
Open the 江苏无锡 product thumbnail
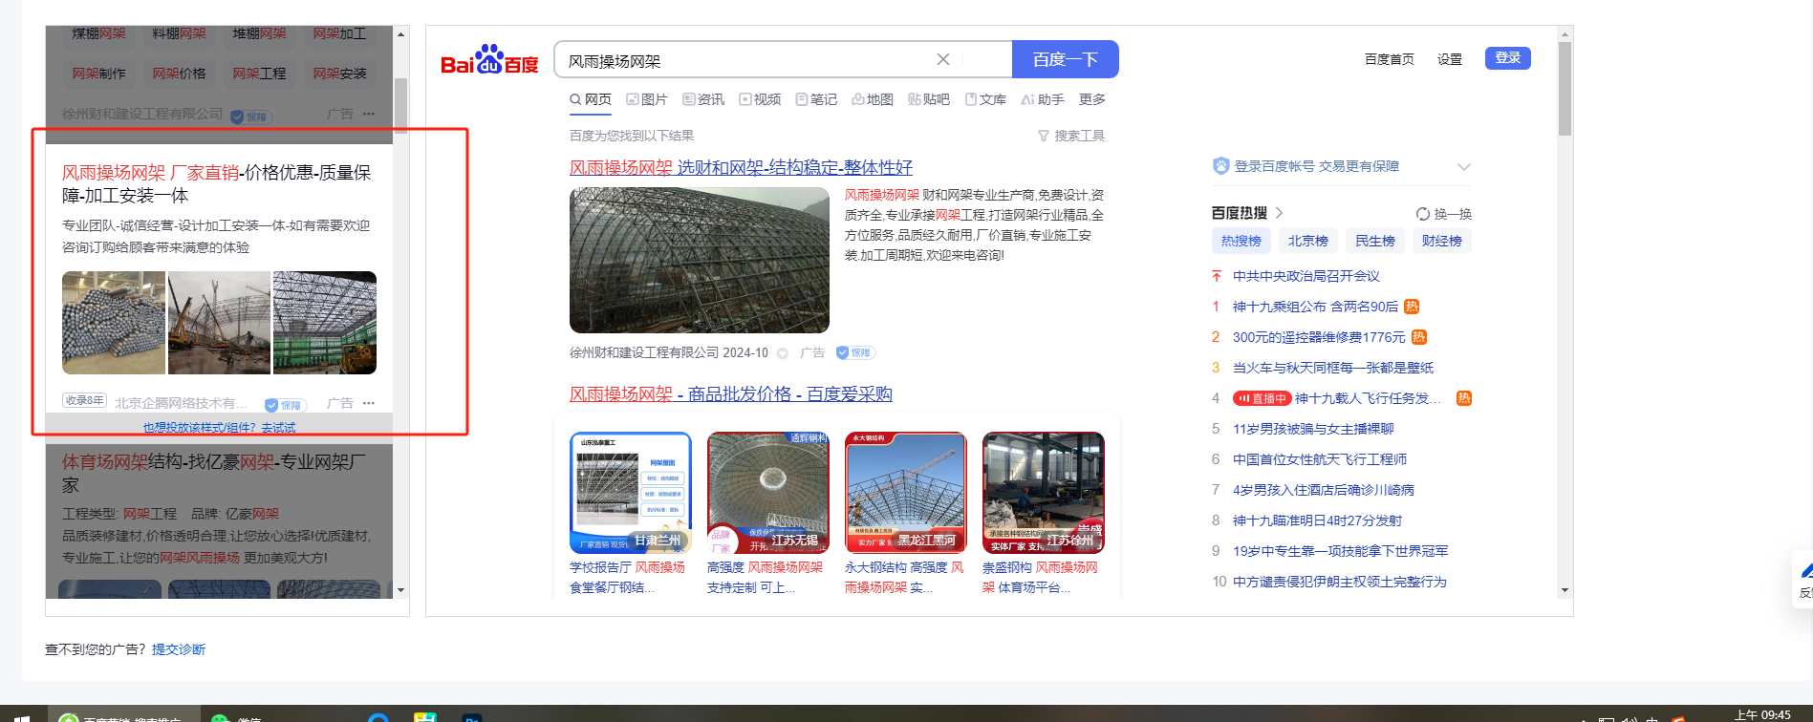[768, 492]
